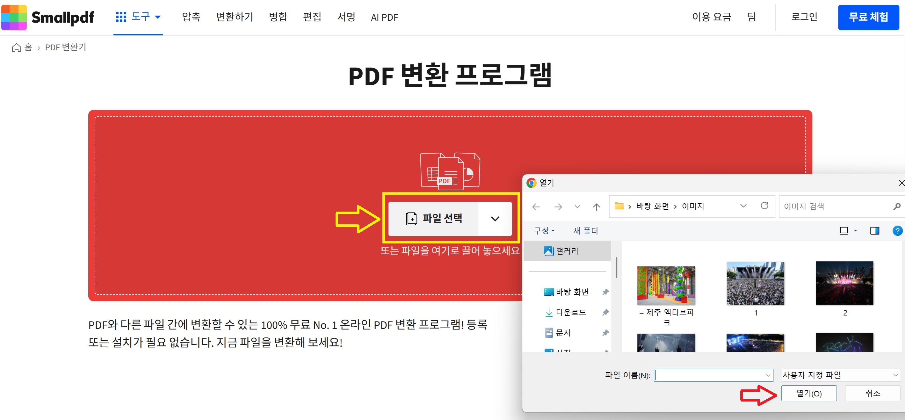Click the 무료 체험 button
Viewport: 905px width, 420px height.
point(868,17)
